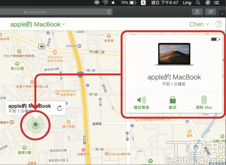This screenshot has height=165, width=226.
Task: Click the 播放聲音 label
Action: (141, 107)
